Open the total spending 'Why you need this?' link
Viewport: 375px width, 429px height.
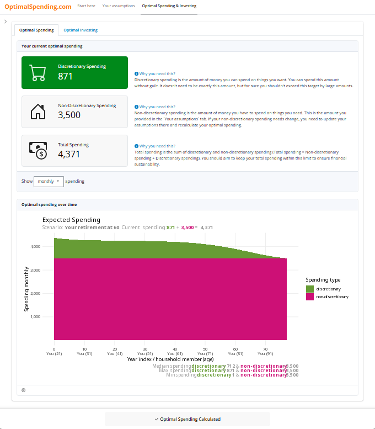point(157,146)
